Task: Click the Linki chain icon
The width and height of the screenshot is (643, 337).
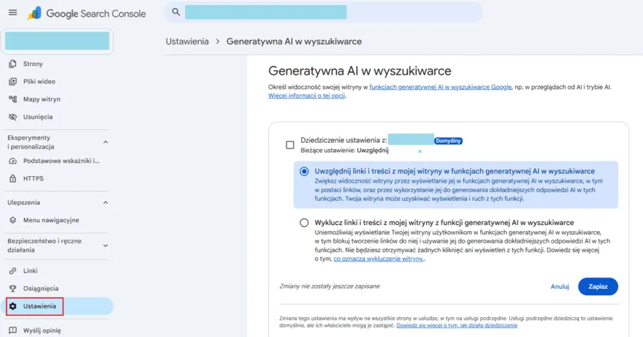Action: tap(12, 270)
